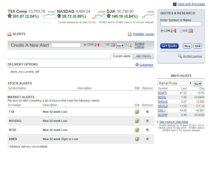Click Canadian flag in Quotes & Research
Image resolution: width=208 pixels, height=173 pixels.
[x=174, y=31]
